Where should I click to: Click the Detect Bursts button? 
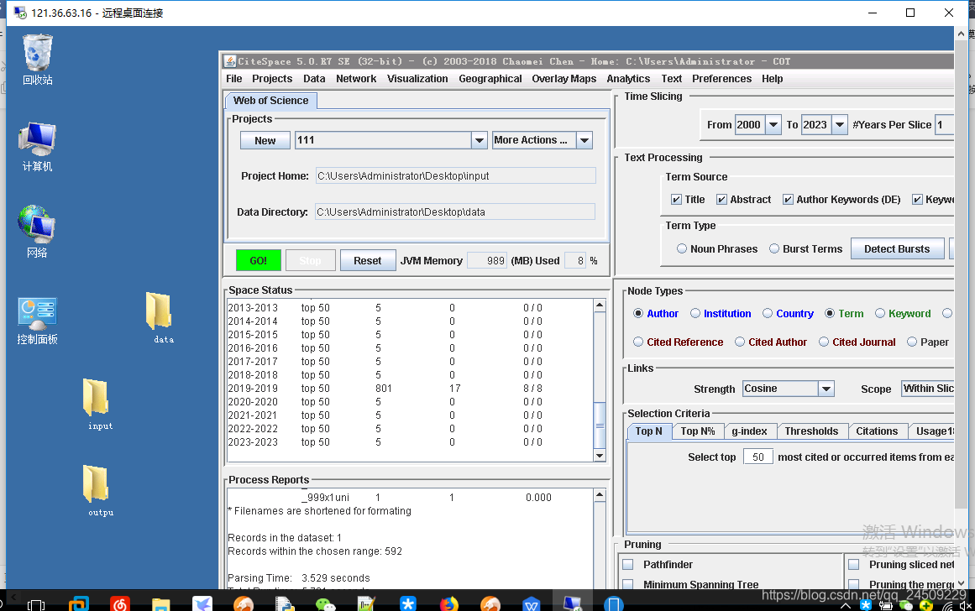click(x=897, y=249)
